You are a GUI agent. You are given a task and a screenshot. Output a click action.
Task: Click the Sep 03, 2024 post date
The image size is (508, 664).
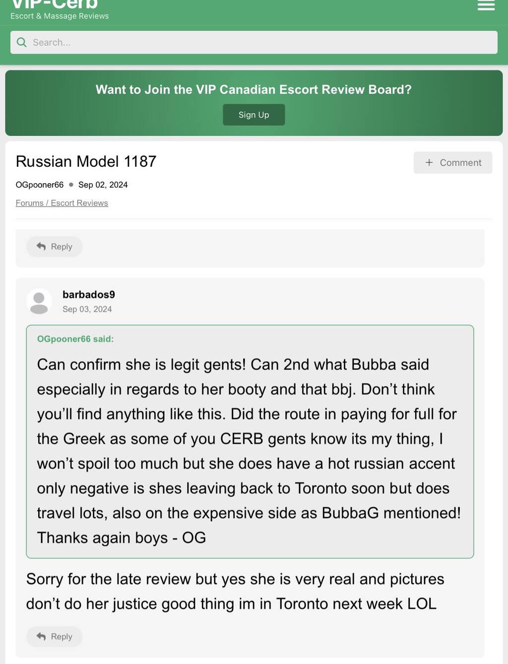87,309
